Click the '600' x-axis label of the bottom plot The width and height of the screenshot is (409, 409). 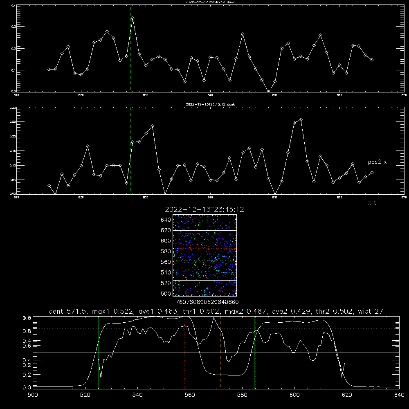[x=294, y=395]
